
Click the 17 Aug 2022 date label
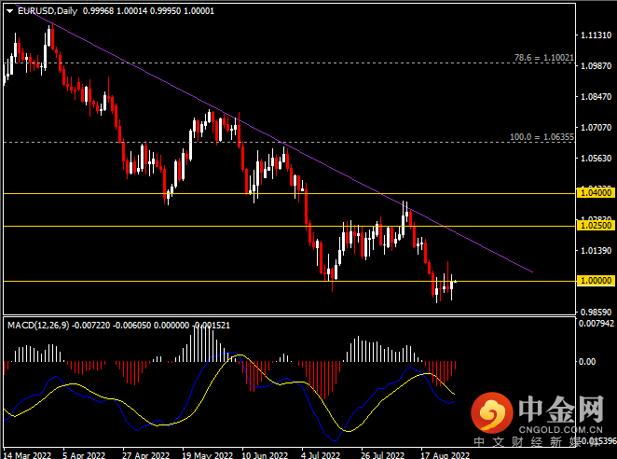(x=446, y=455)
